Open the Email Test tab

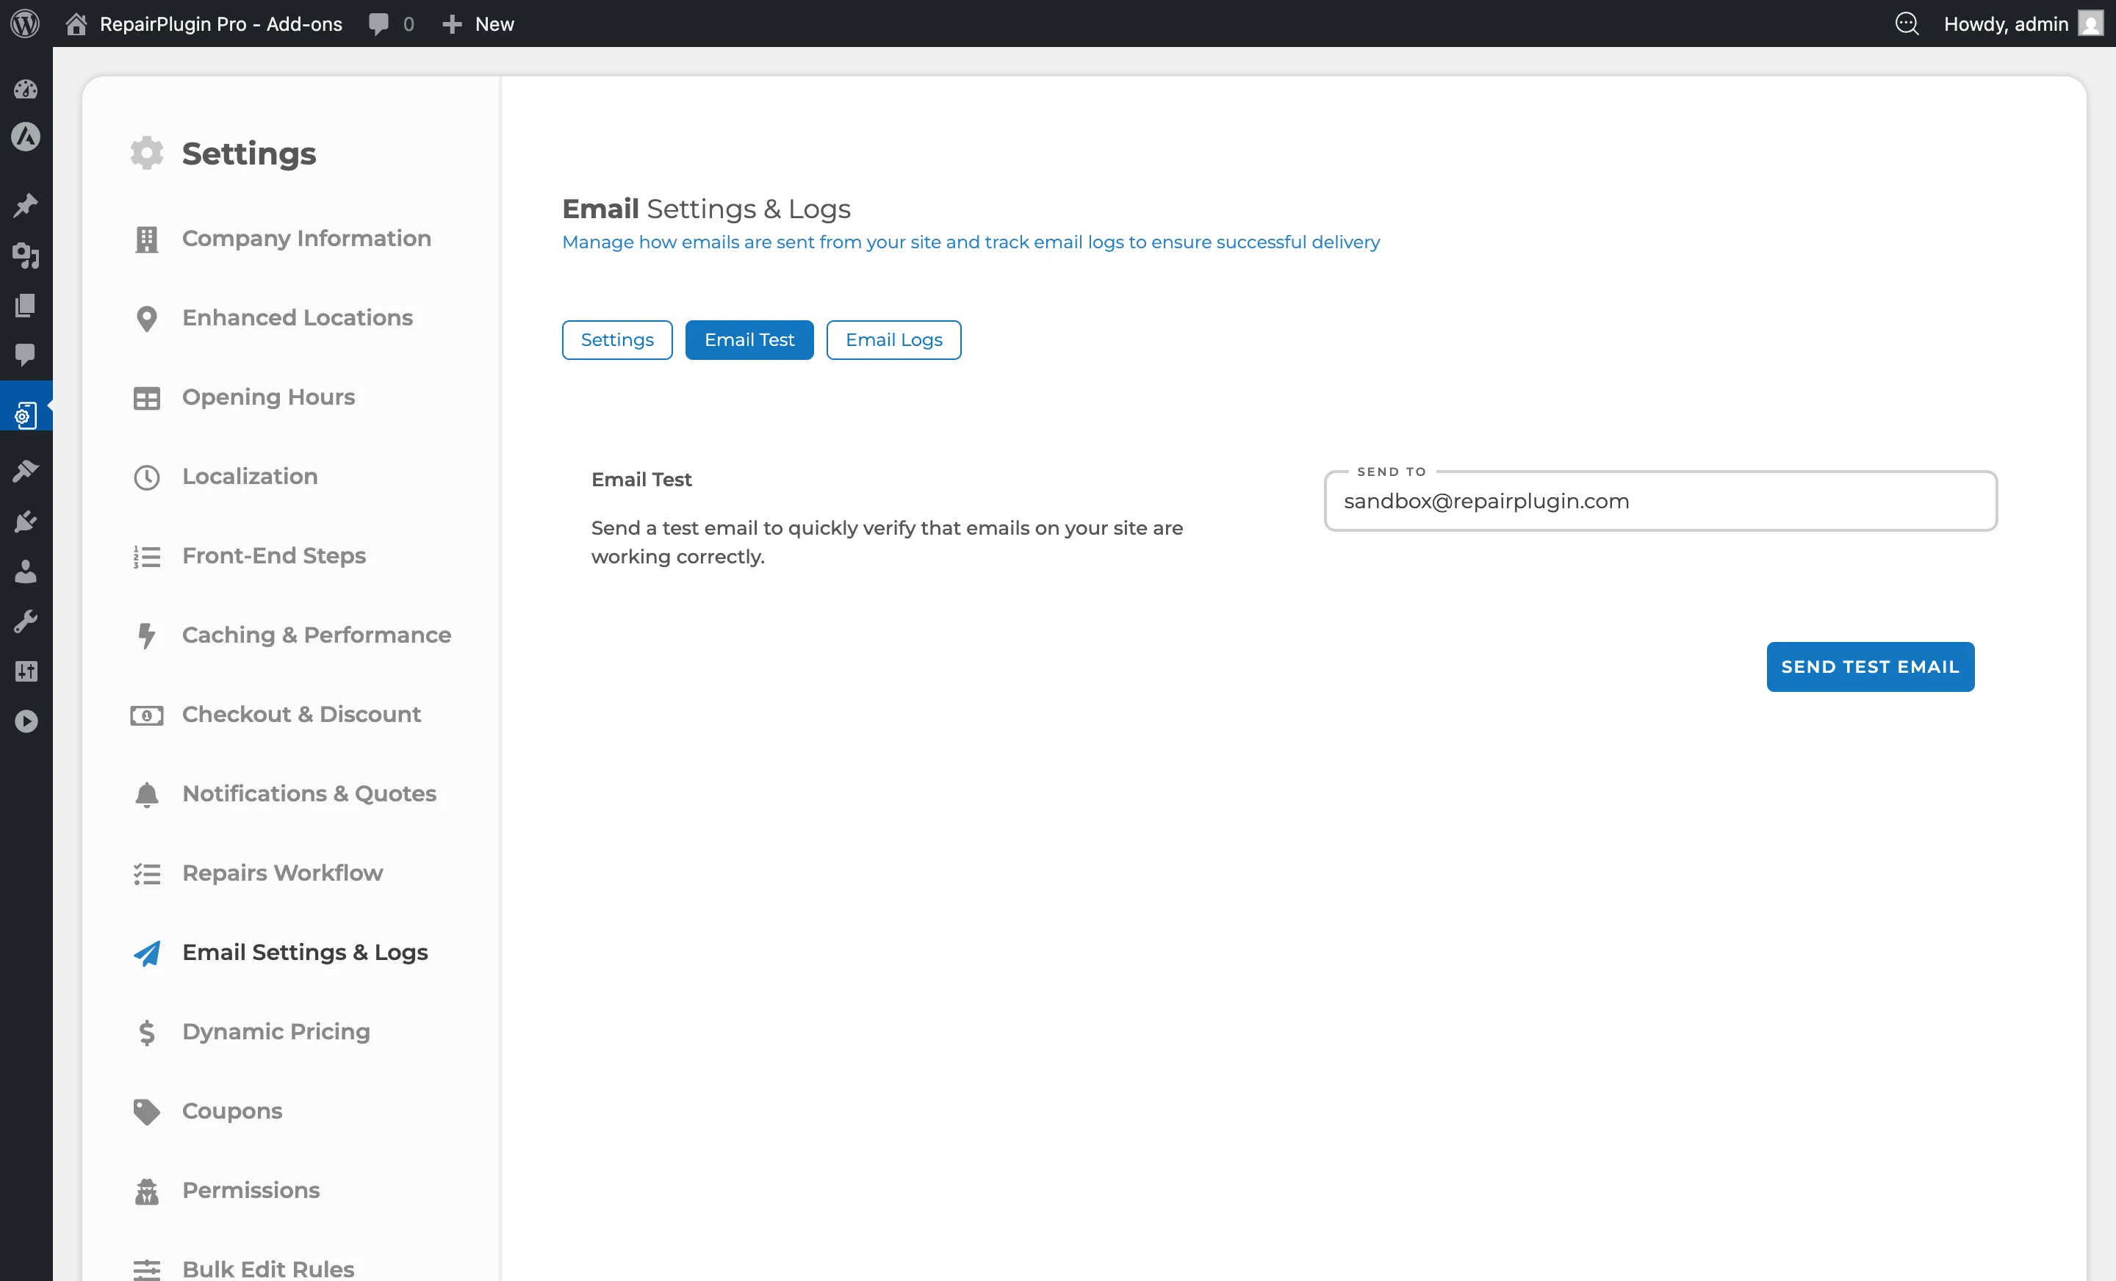click(749, 339)
